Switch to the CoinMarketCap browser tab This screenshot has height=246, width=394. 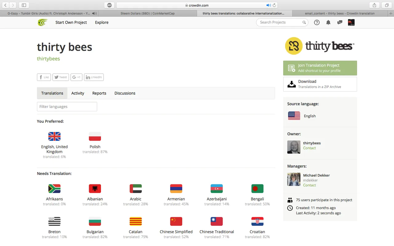147,14
